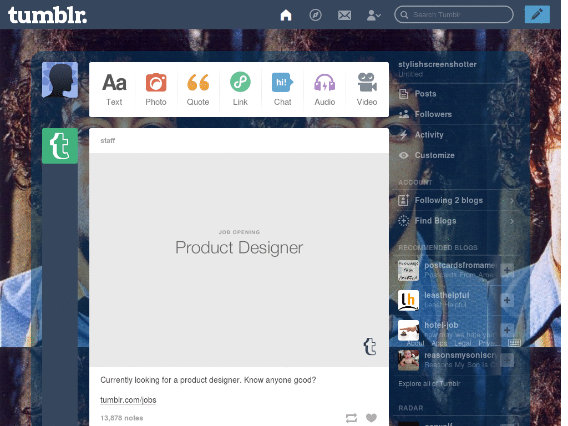Viewport: 568px width, 426px height.
Task: Expand the Find Blogs chevron
Action: [x=512, y=221]
